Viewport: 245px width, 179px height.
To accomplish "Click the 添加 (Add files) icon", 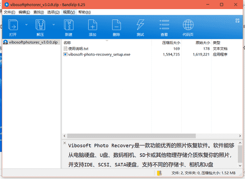I will click(93, 25).
